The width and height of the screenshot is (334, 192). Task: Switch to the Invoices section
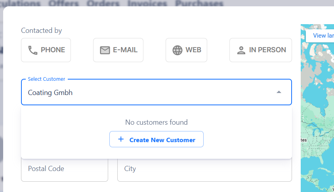147,4
